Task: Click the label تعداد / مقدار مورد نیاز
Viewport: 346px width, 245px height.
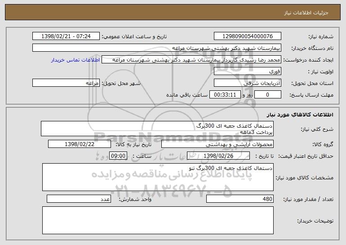Action: point(308,199)
